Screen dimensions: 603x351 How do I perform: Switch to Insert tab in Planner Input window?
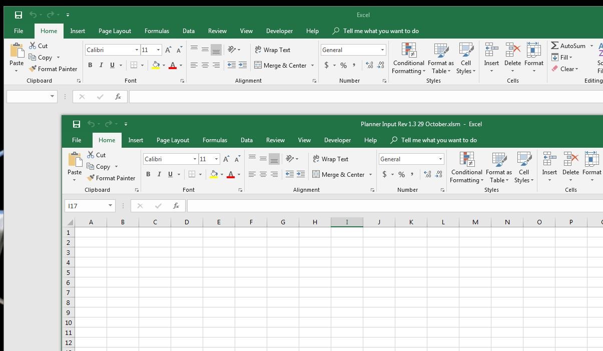point(136,140)
